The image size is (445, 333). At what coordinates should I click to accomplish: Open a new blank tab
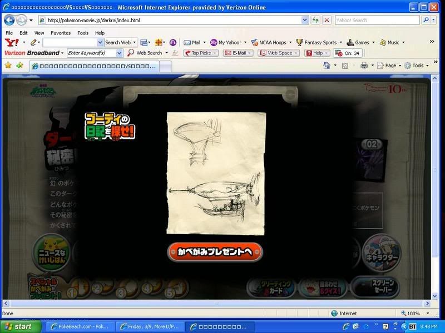tap(166, 67)
